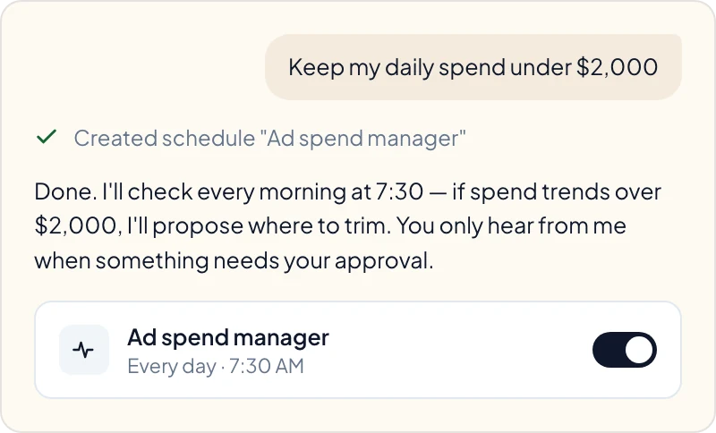The height and width of the screenshot is (433, 716).
Task: Click the "Created schedule" status text
Action: point(164,139)
